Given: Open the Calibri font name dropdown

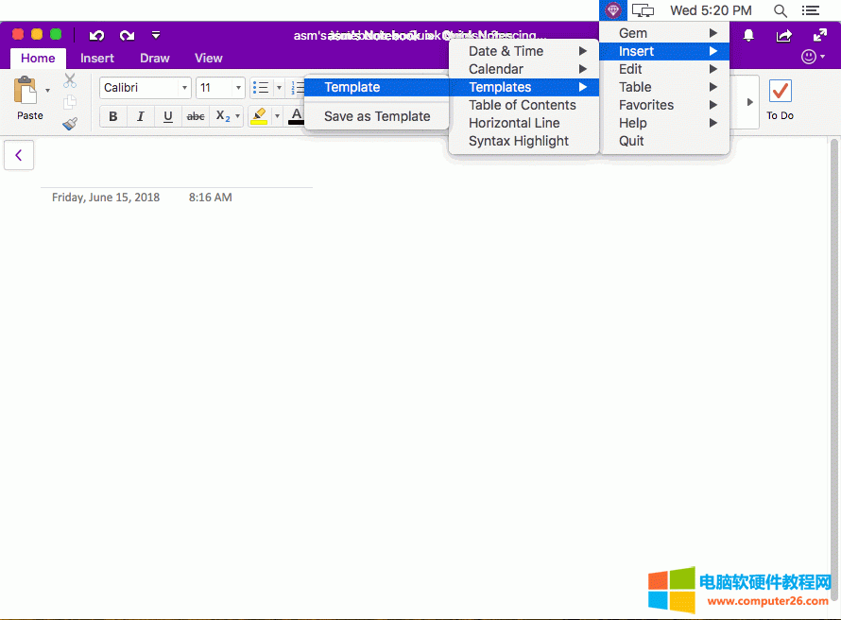Looking at the screenshot, I should click(x=183, y=88).
